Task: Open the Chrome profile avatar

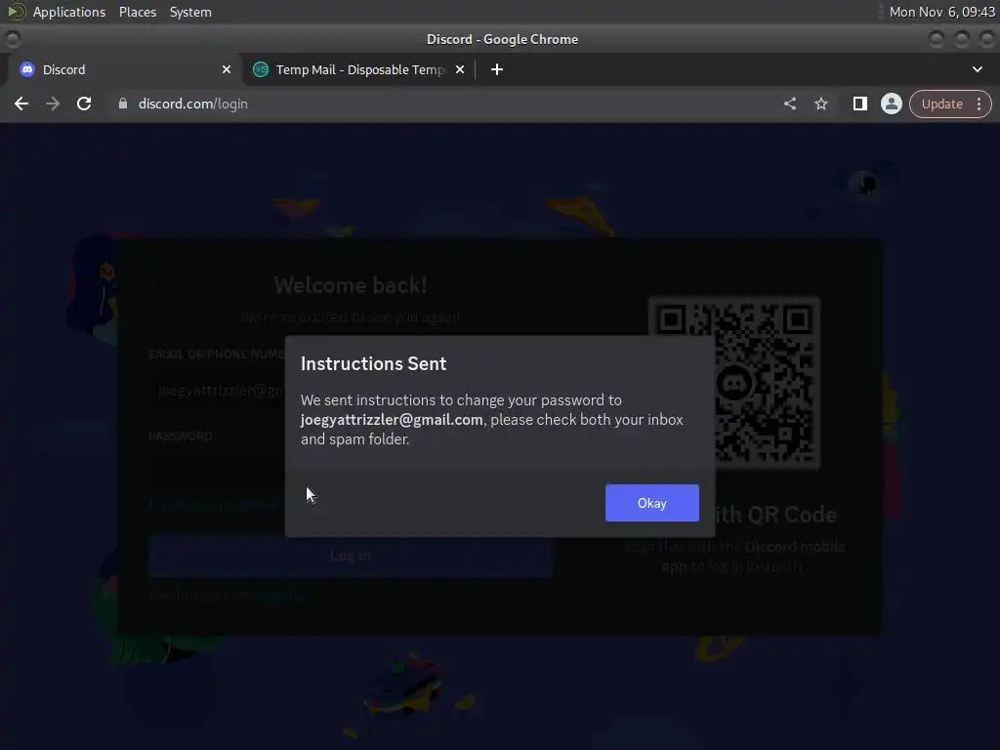Action: 891,104
